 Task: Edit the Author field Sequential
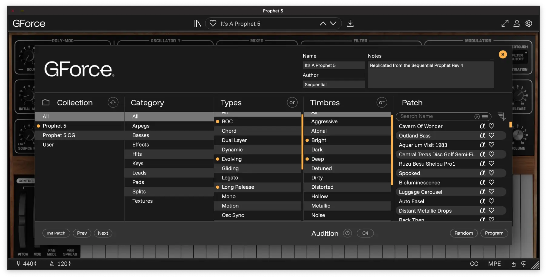click(334, 84)
